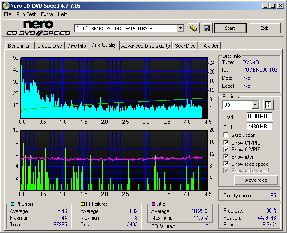Click the Progress 100 % value
Viewport: 287px width, 233px height.
coord(270,211)
